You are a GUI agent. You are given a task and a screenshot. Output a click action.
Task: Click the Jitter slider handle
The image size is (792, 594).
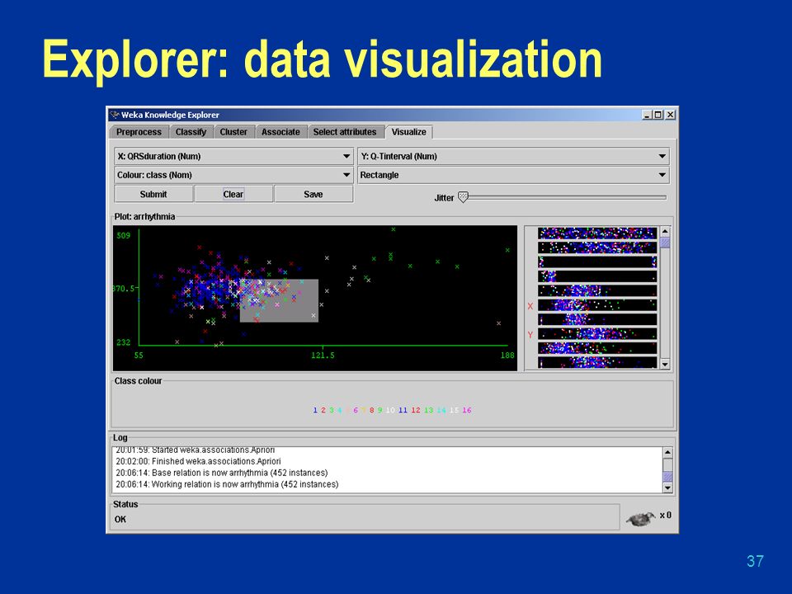point(463,197)
